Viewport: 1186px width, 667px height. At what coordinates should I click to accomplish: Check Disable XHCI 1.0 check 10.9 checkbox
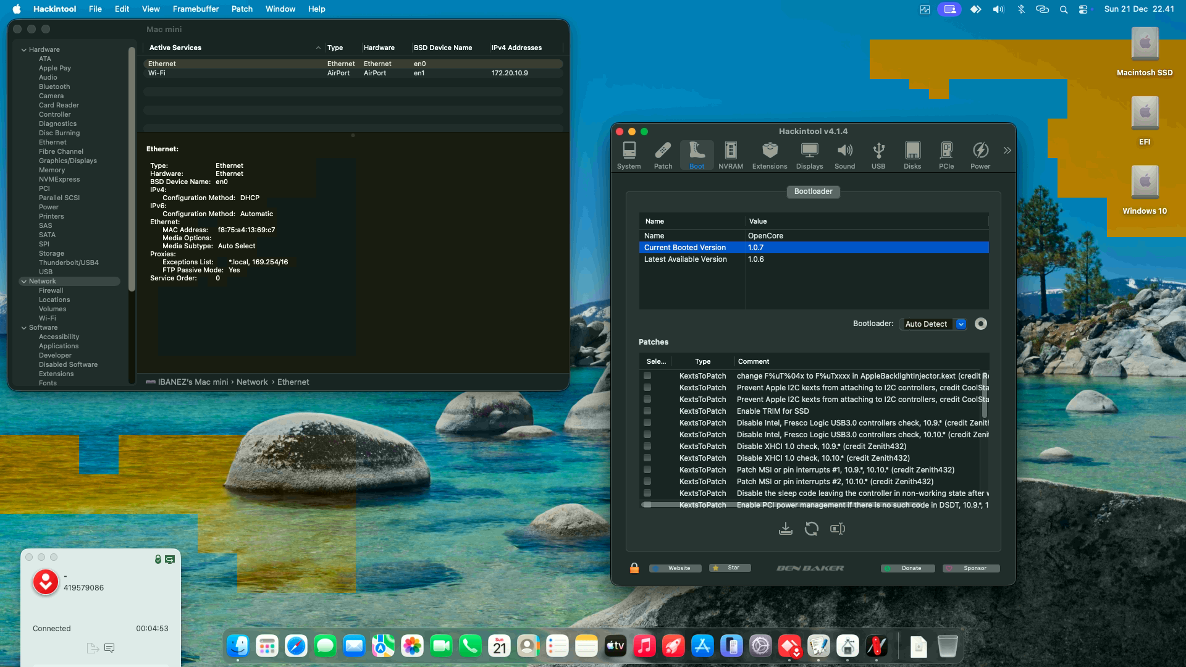tap(647, 446)
